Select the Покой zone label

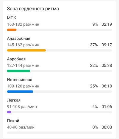pos(13,121)
